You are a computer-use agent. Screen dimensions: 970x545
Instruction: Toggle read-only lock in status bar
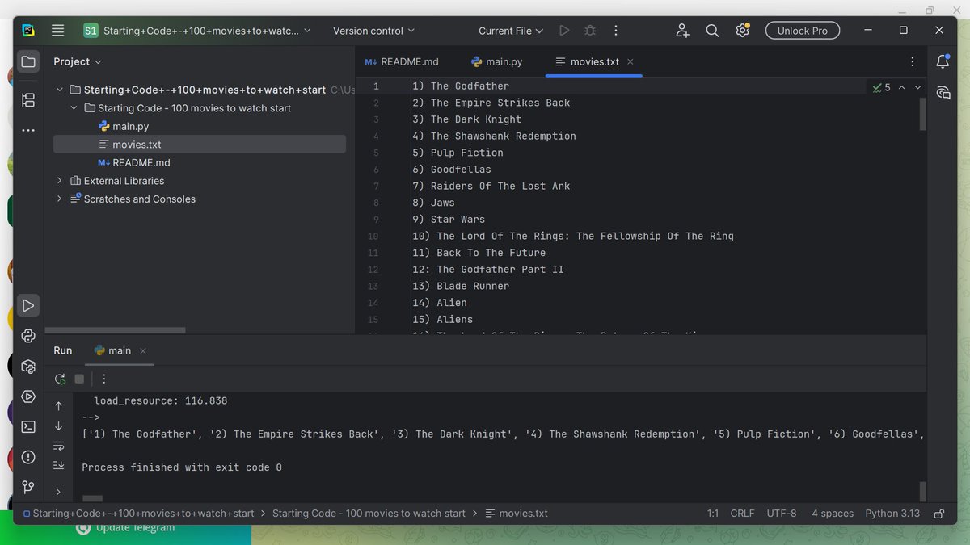click(939, 514)
